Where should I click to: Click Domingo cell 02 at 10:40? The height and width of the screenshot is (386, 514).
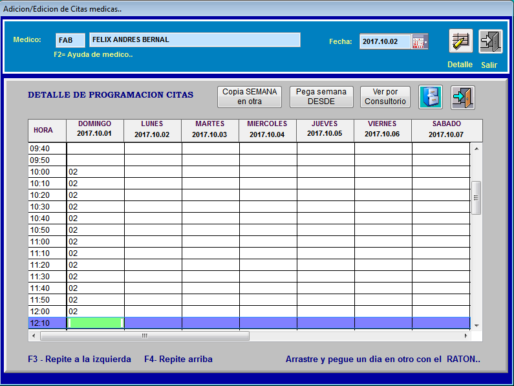pyautogui.click(x=96, y=219)
